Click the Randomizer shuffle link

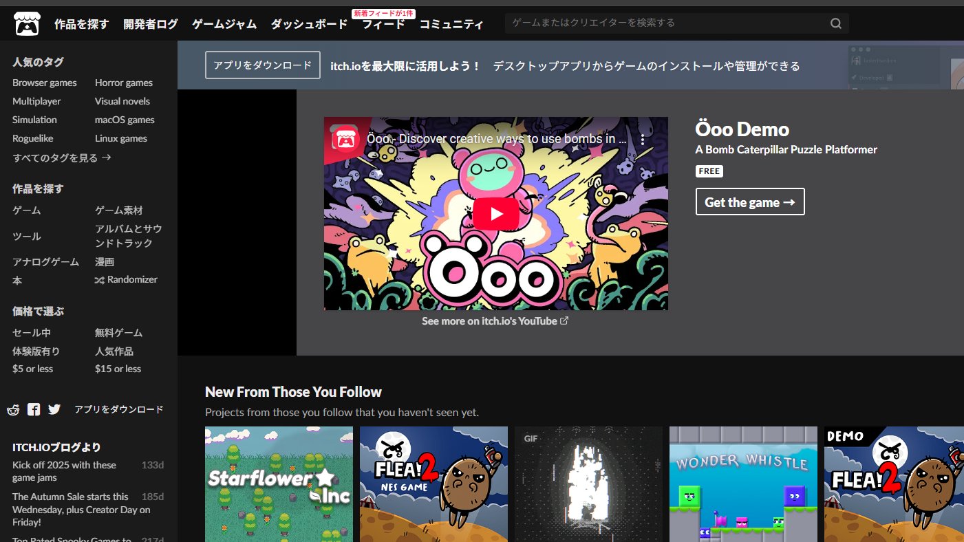pyautogui.click(x=126, y=280)
